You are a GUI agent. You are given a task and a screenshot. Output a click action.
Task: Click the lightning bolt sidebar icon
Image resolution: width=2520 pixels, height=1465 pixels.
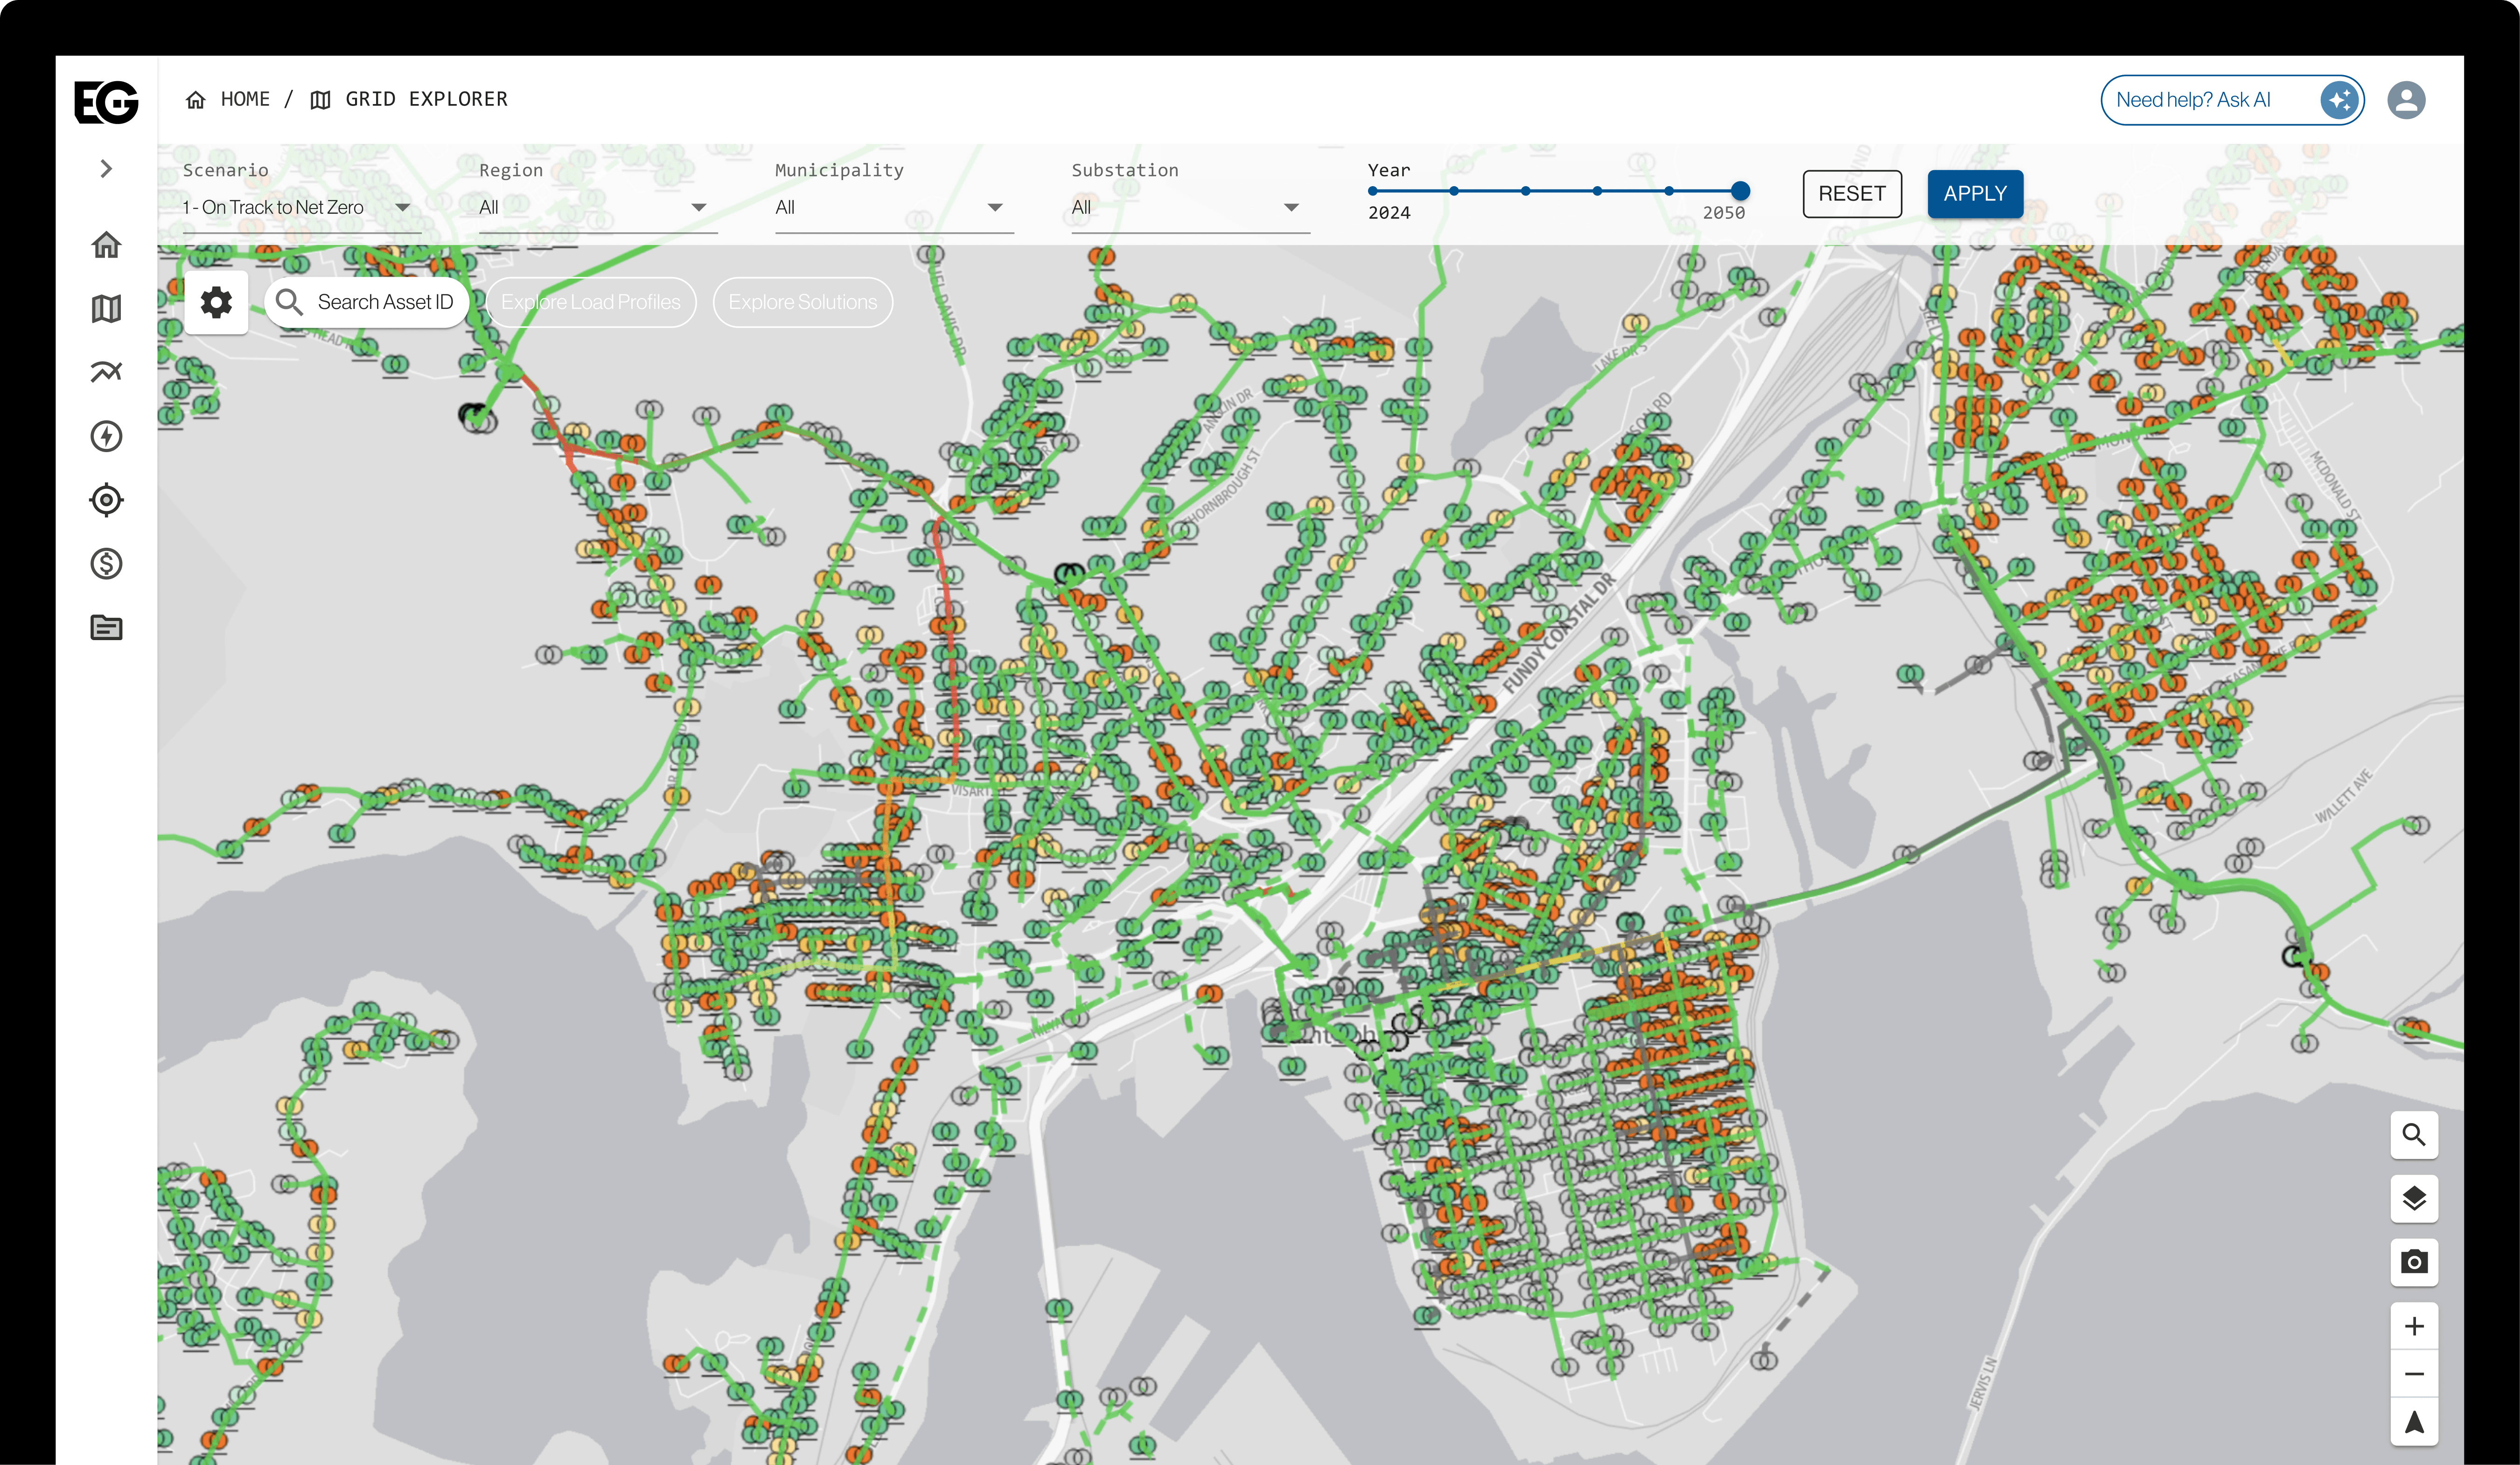pyautogui.click(x=106, y=436)
